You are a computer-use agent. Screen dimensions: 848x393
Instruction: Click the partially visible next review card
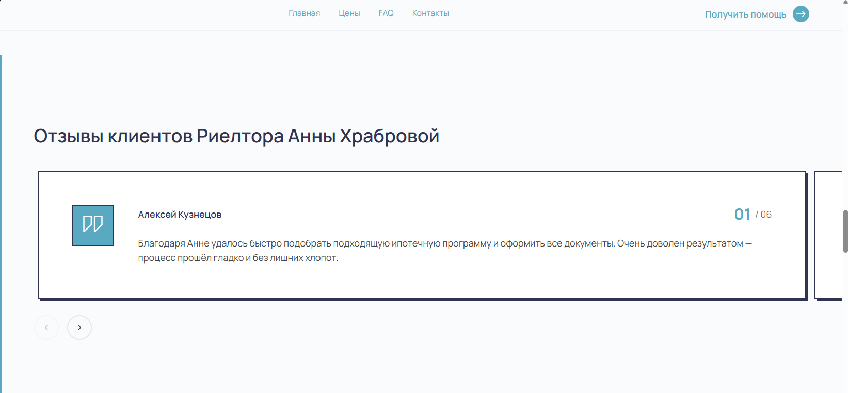tap(829, 235)
